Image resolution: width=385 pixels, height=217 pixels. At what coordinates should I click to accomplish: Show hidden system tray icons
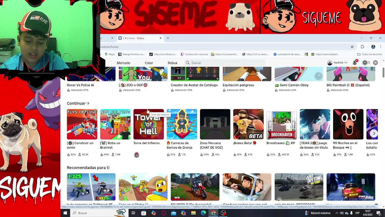pyautogui.click(x=337, y=213)
